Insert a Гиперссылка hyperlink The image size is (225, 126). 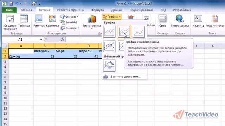coord(180,21)
